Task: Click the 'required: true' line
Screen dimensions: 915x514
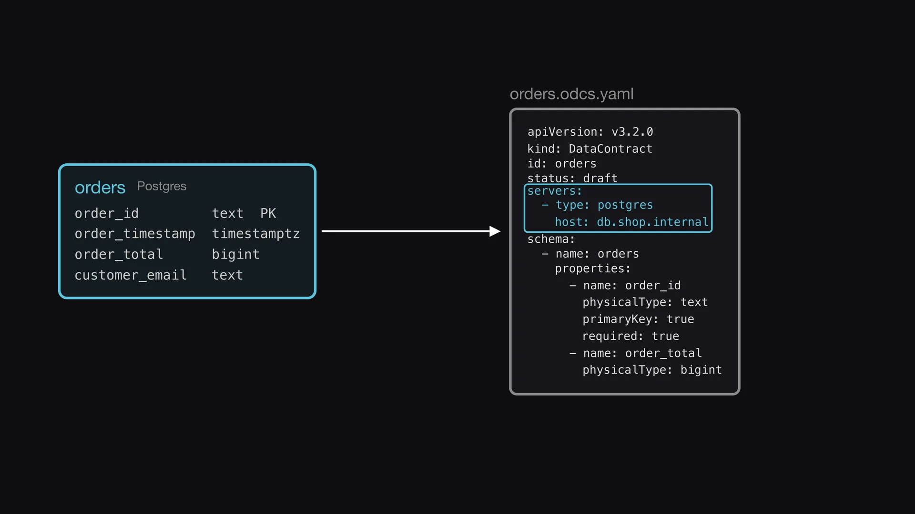Action: point(630,336)
